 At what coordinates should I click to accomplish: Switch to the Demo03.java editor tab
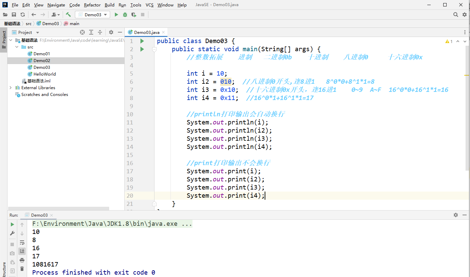(x=146, y=32)
